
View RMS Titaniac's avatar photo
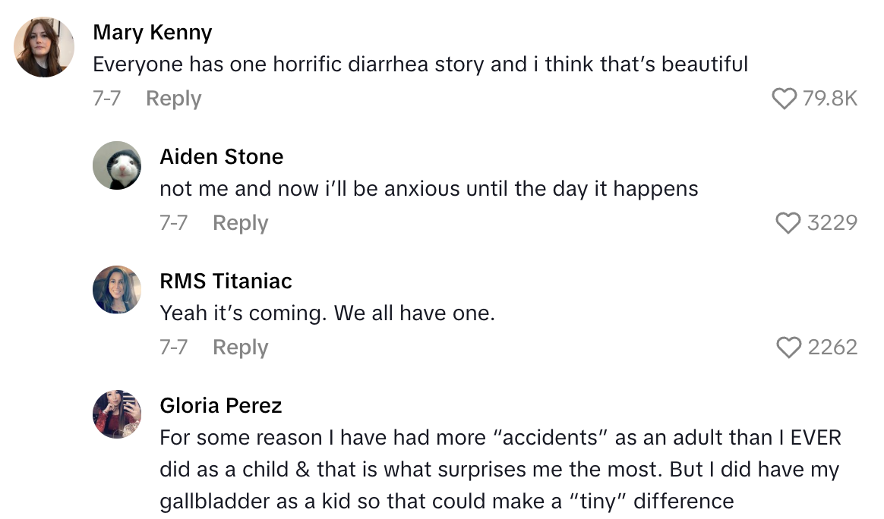point(117,290)
